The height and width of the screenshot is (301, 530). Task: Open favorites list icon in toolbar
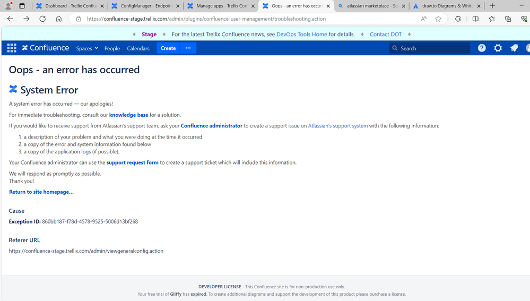[x=492, y=19]
